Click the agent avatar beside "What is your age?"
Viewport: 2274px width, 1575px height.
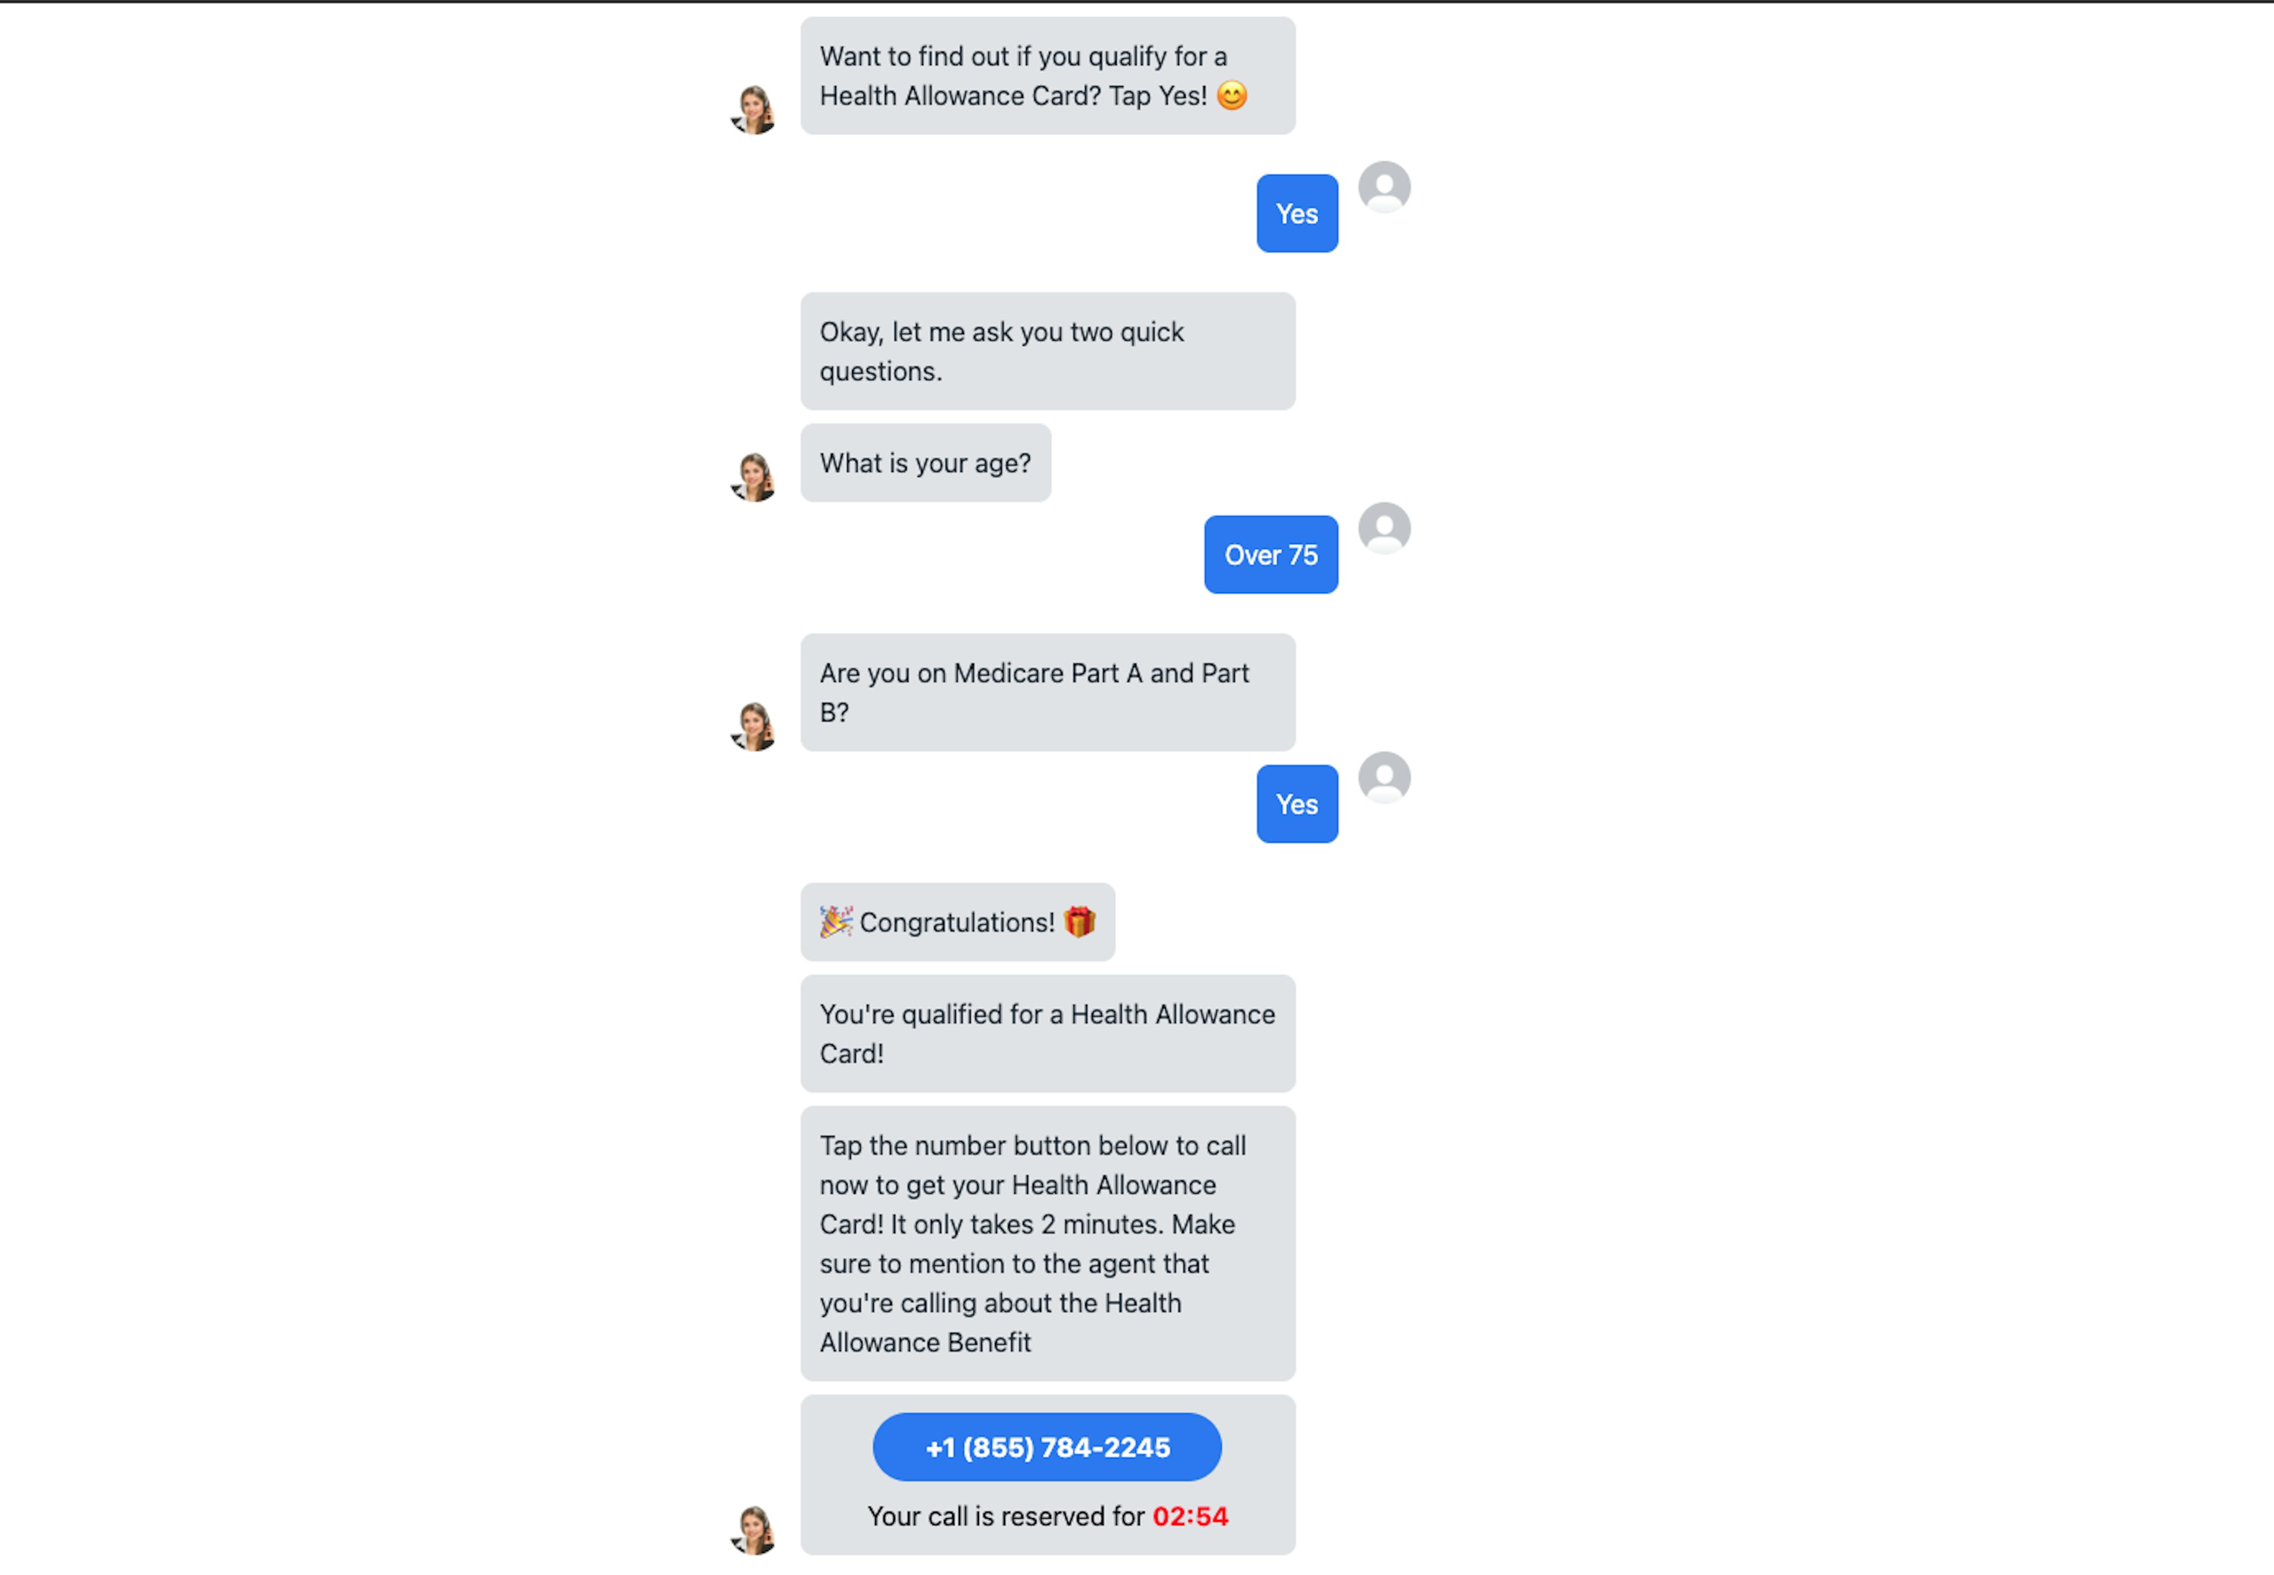coord(755,477)
